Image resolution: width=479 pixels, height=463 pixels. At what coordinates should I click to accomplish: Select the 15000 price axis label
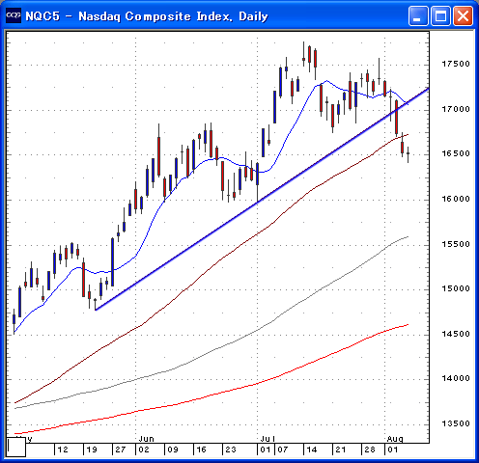456,288
